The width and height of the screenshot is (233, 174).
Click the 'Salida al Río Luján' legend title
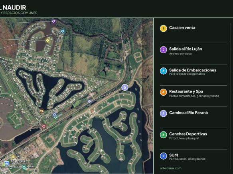[186, 49]
